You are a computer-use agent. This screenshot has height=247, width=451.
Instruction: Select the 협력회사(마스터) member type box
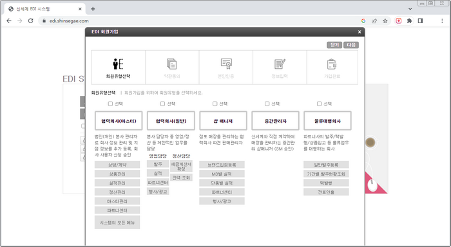(x=119, y=121)
